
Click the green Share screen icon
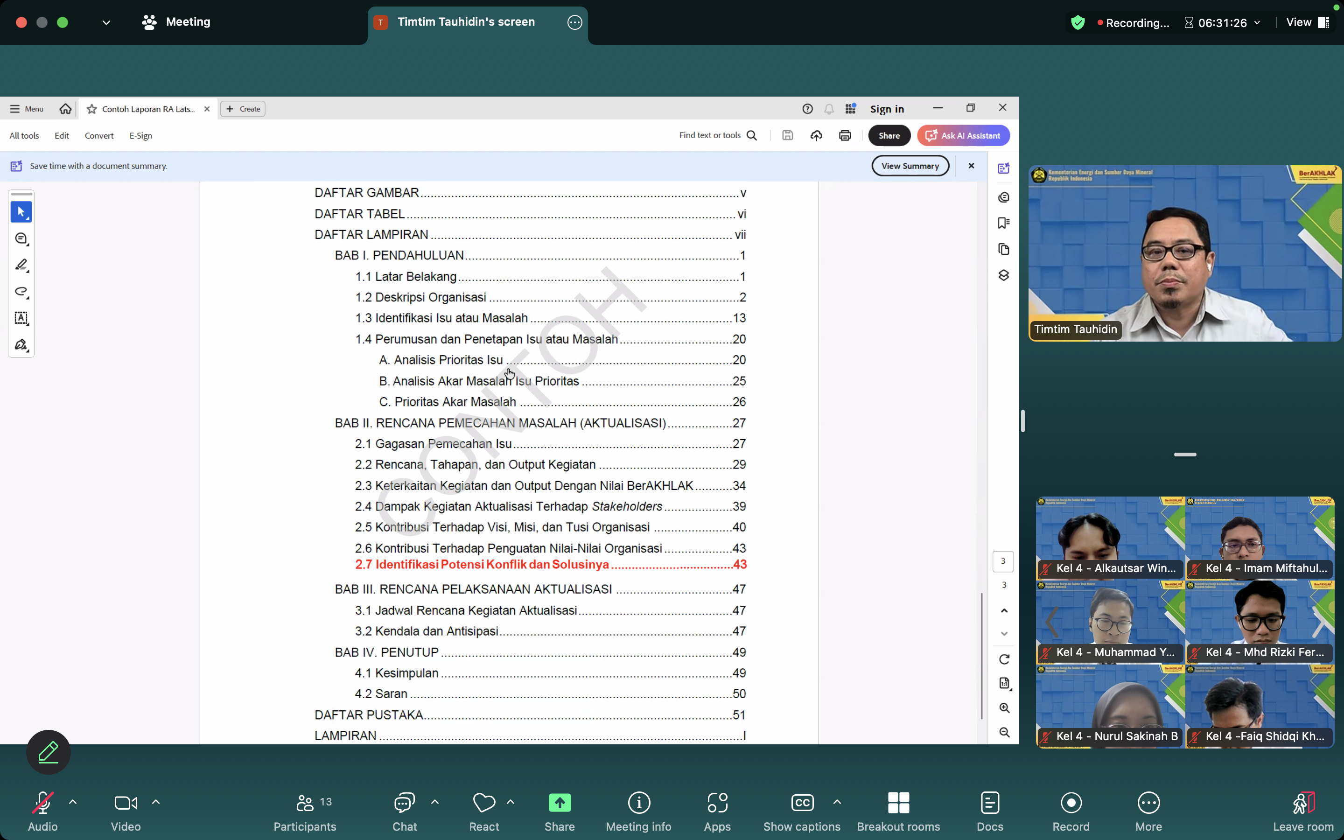[559, 803]
